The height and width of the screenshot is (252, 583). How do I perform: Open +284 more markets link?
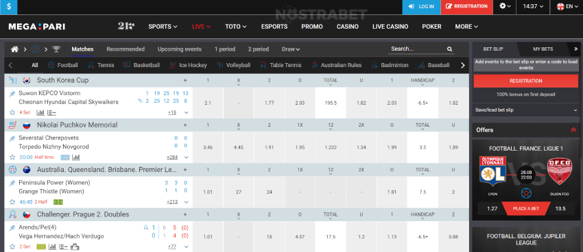click(x=171, y=157)
